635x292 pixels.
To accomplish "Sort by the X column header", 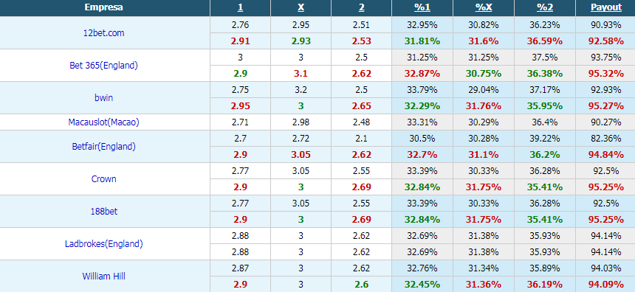I will click(301, 7).
